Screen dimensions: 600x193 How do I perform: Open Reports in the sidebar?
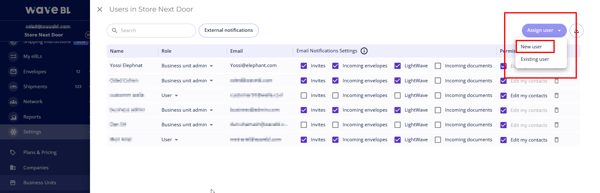tap(32, 117)
